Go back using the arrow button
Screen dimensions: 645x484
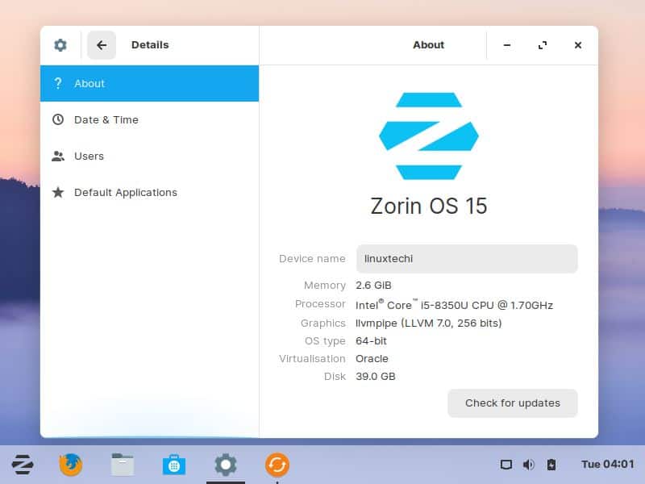102,45
